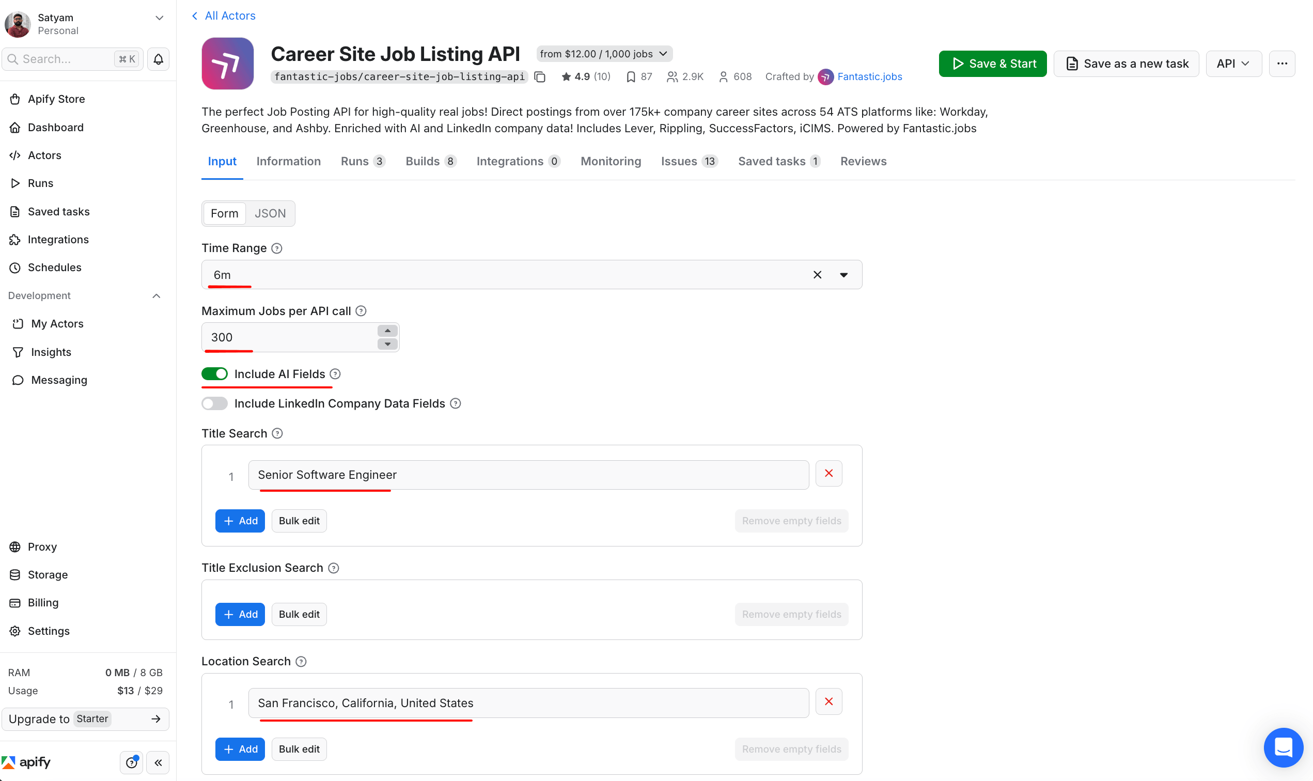
Task: Show help for Title Exclusion Search
Action: (334, 568)
